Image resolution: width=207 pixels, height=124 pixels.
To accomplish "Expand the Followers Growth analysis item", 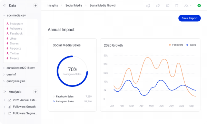I will point(4,107).
